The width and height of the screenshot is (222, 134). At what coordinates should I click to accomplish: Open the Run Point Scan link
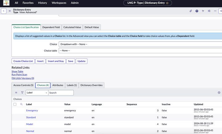coord(19,75)
